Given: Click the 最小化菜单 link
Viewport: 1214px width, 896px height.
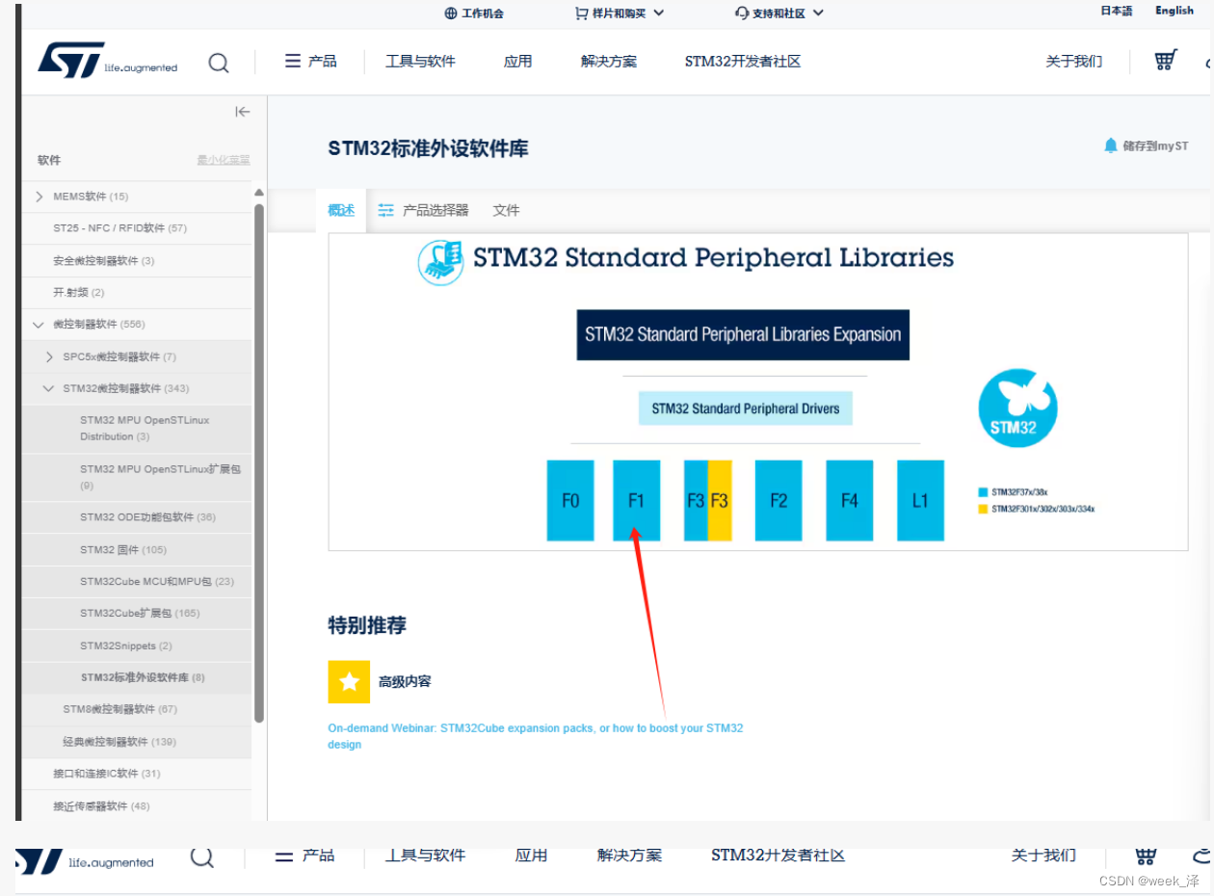Looking at the screenshot, I should 224,160.
